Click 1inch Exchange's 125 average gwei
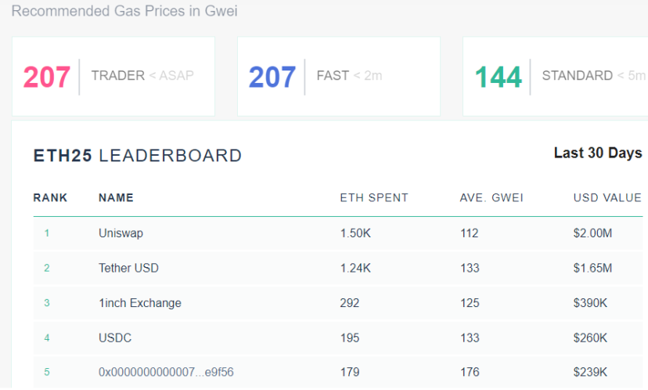648x390 pixels. [470, 303]
